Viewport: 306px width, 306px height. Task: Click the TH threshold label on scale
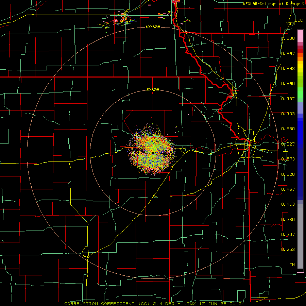[292, 265]
